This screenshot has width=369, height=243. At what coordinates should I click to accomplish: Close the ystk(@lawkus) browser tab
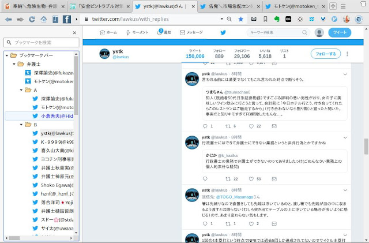pos(193,6)
